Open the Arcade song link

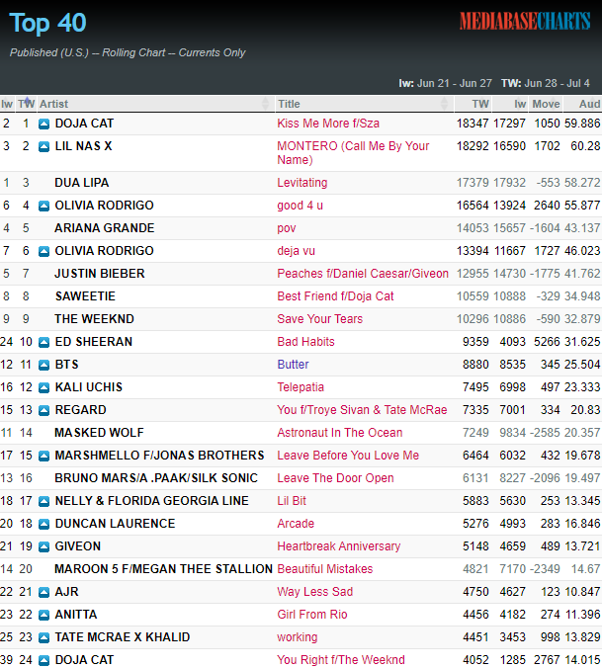[296, 524]
